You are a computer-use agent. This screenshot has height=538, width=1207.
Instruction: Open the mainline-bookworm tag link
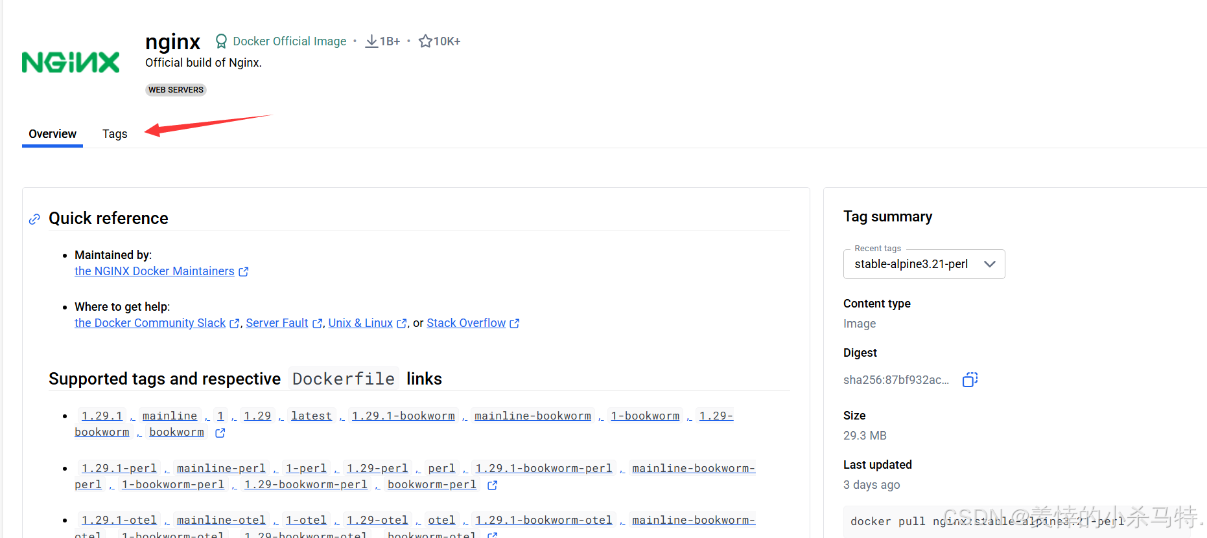coord(533,416)
